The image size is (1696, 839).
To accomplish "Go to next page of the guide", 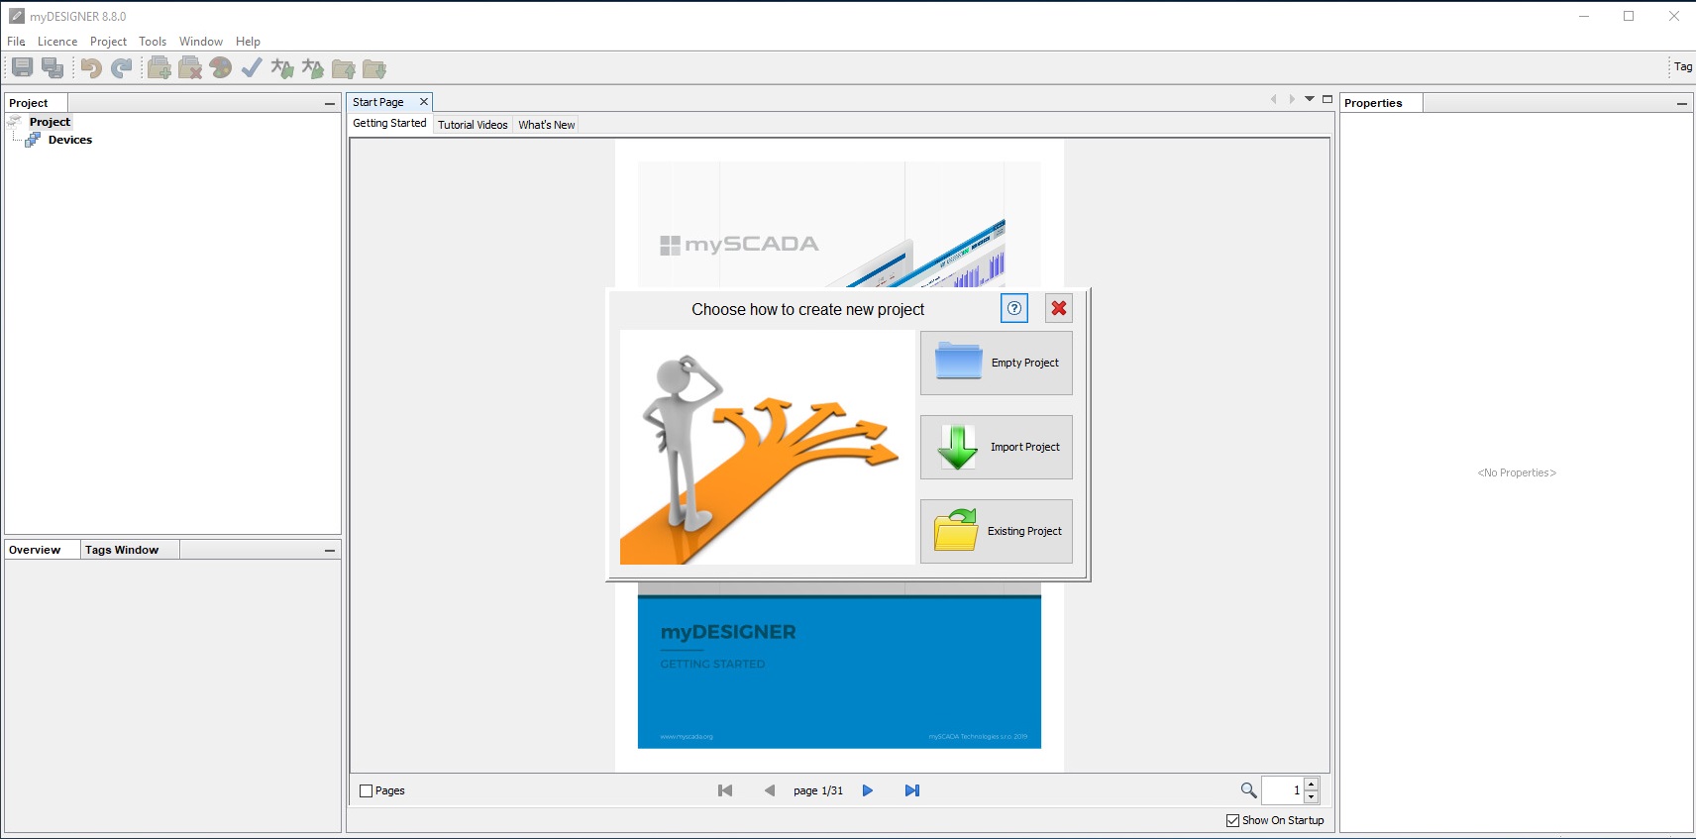I will [x=868, y=790].
